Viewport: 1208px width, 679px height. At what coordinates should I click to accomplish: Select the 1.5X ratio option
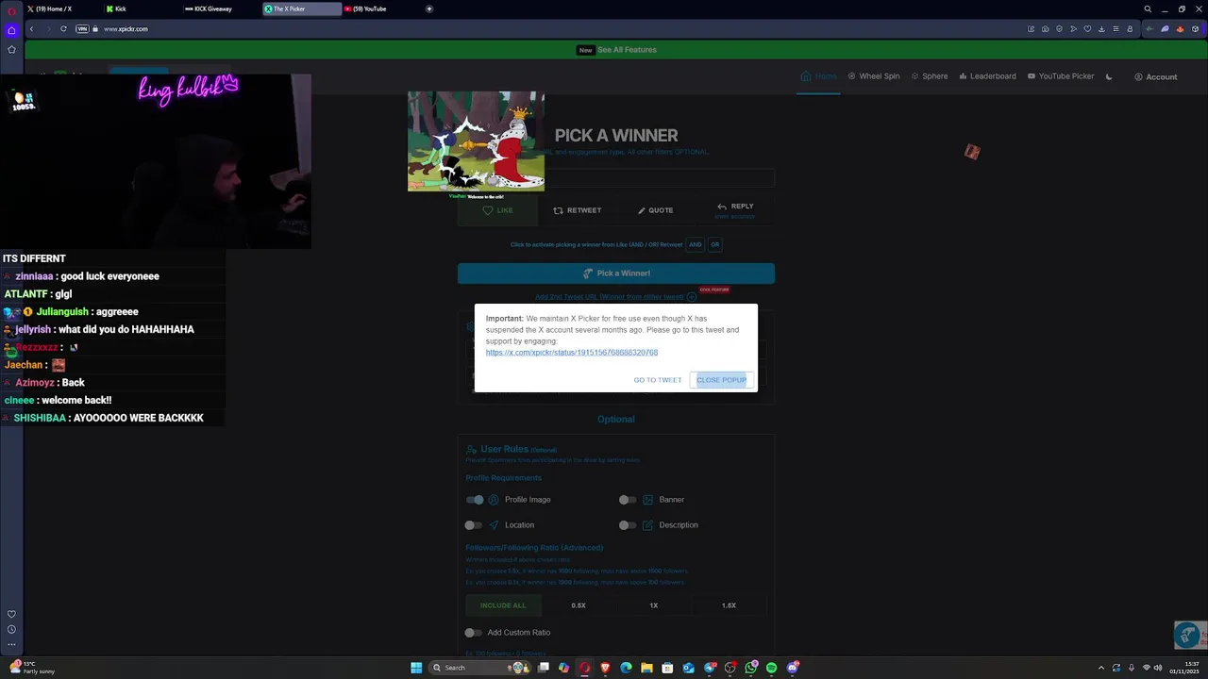pos(729,605)
